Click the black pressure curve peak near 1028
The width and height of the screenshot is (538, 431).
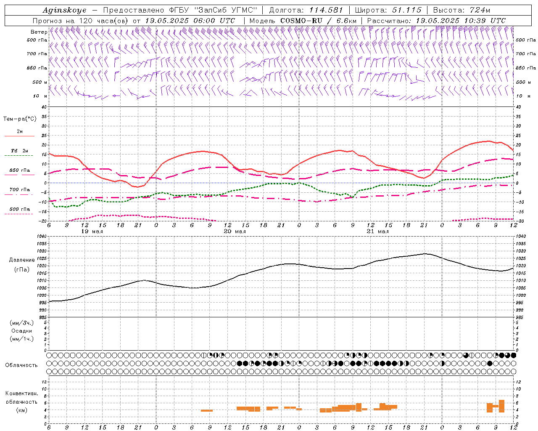coord(425,253)
